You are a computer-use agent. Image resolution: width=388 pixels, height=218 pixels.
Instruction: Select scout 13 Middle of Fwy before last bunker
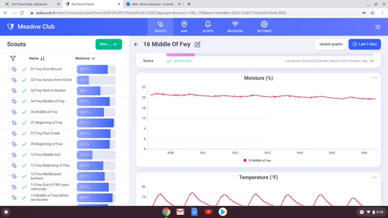tap(50, 198)
